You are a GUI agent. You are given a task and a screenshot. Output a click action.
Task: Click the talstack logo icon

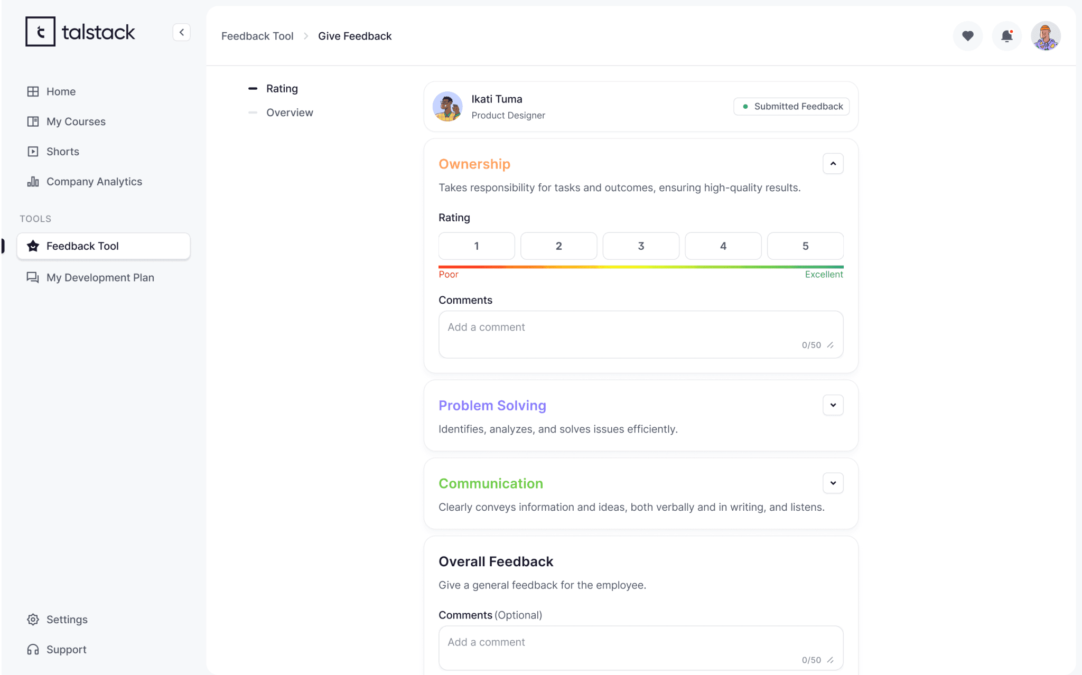(x=40, y=32)
